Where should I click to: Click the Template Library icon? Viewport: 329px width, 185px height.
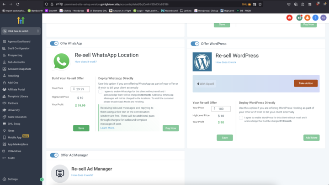point(4,96)
